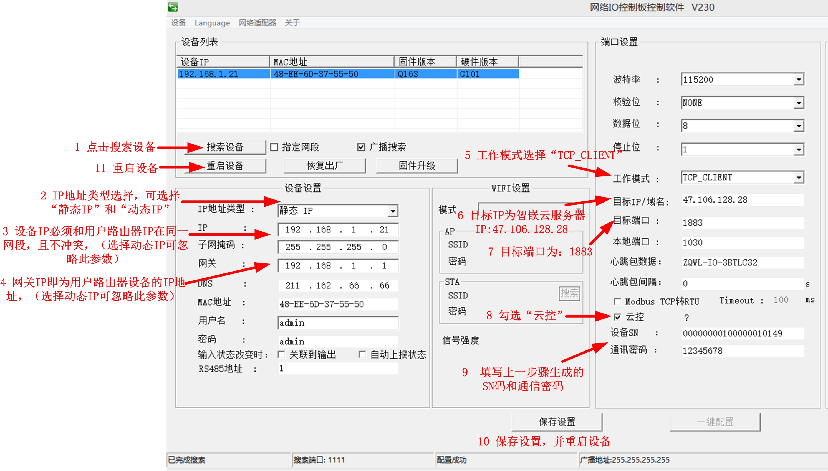
Task: Click the 恢复出厂 button
Action: click(325, 166)
